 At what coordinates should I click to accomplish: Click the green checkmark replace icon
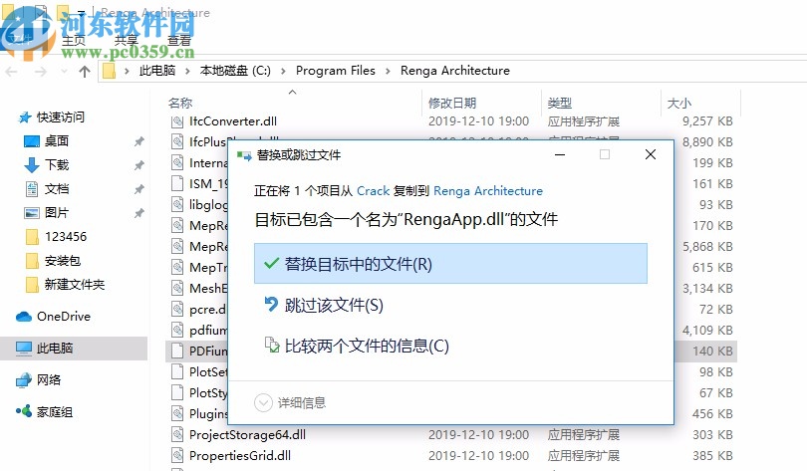(271, 264)
